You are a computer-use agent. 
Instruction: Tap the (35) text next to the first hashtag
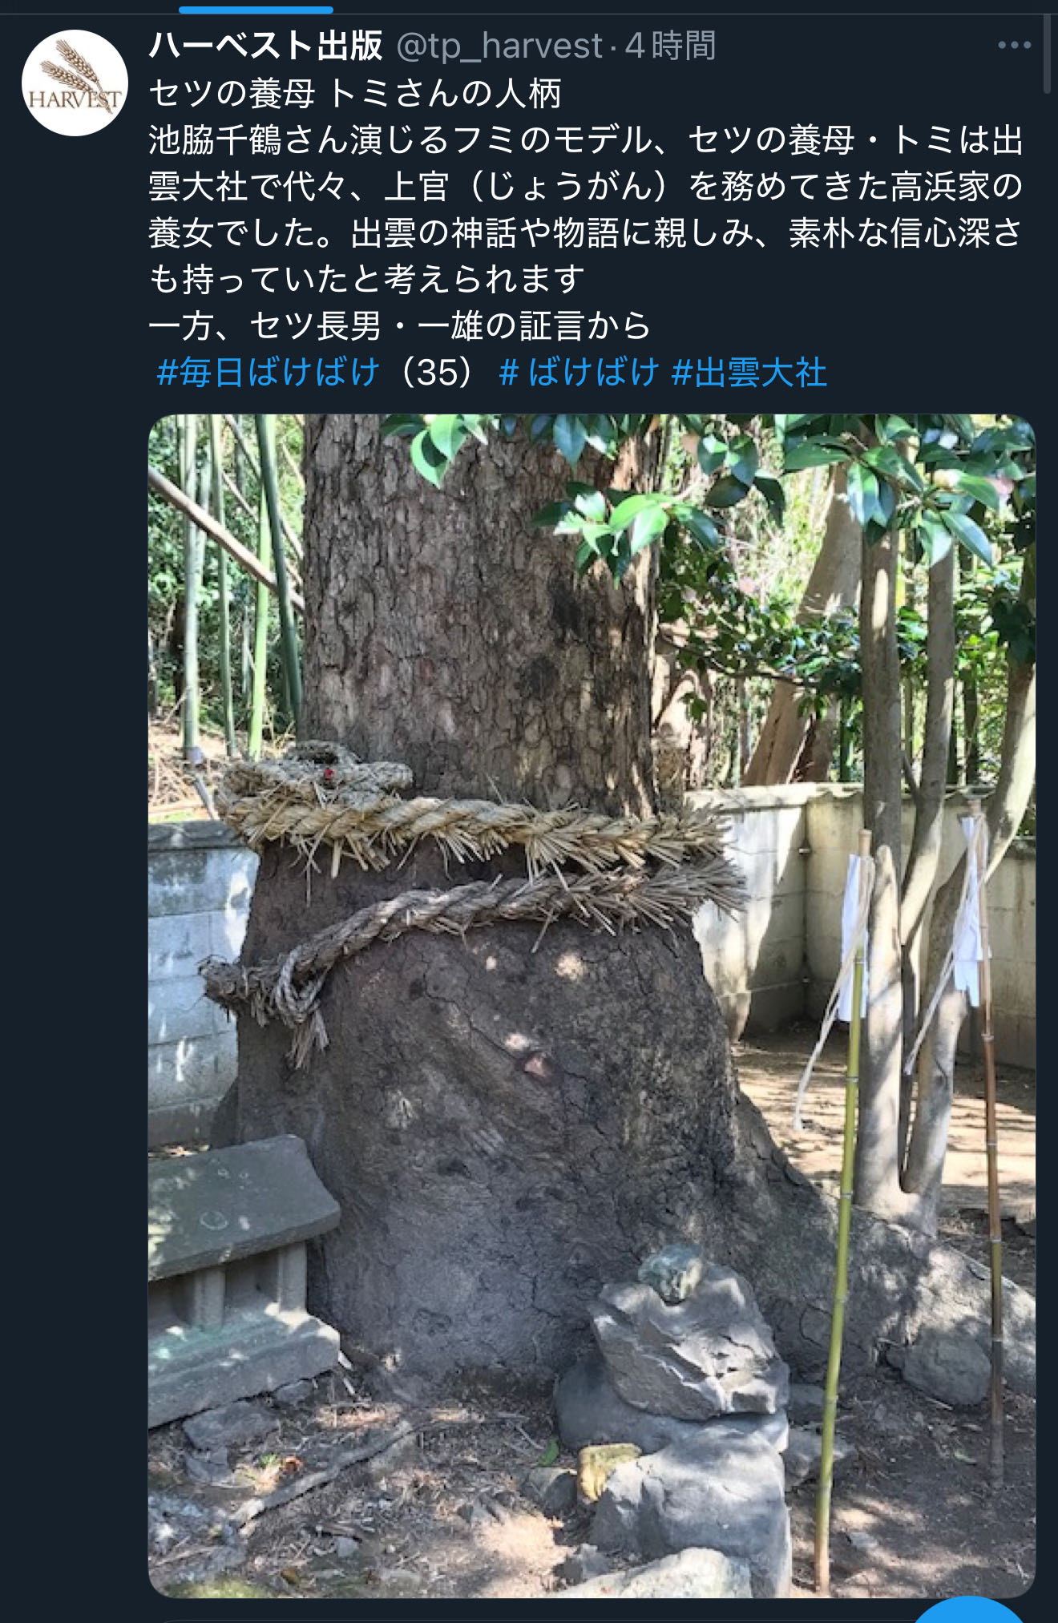tap(439, 373)
